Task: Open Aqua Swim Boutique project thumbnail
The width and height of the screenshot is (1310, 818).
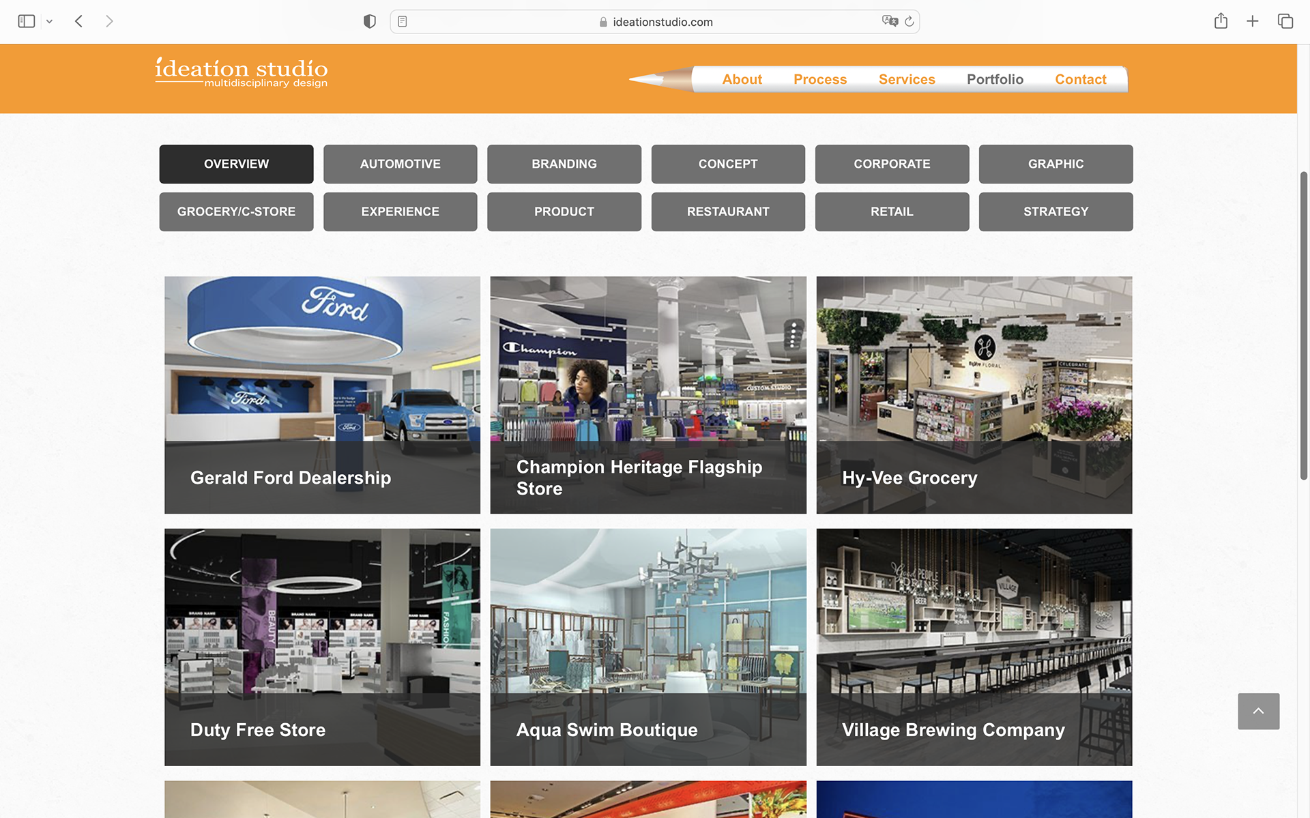Action: click(x=648, y=647)
